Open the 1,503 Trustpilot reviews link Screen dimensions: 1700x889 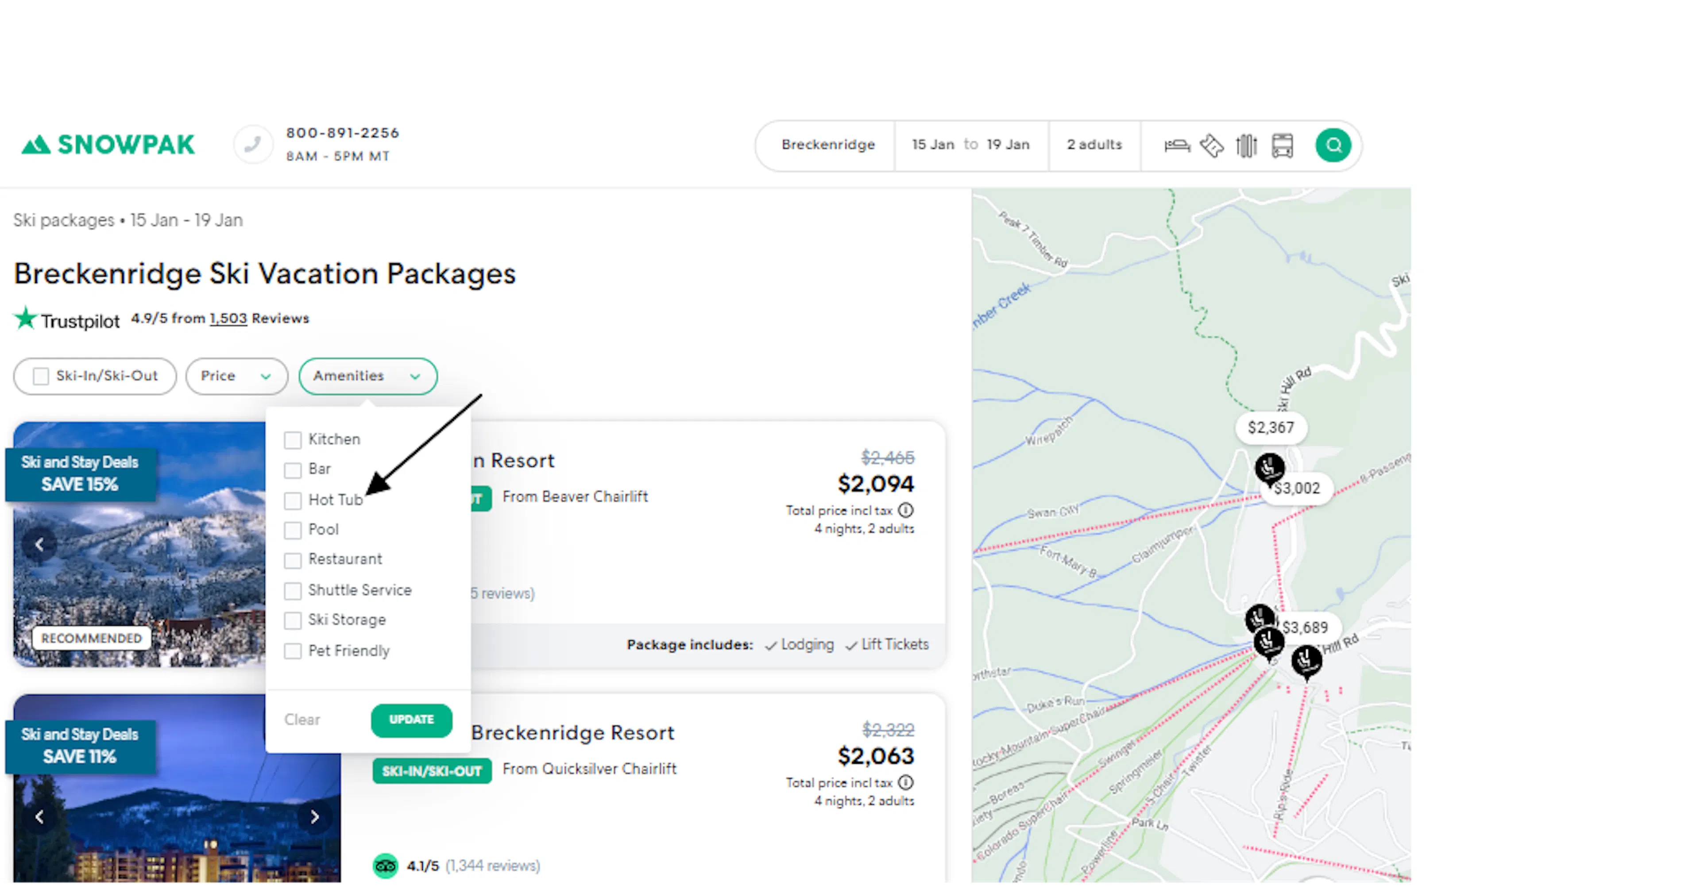coord(228,319)
